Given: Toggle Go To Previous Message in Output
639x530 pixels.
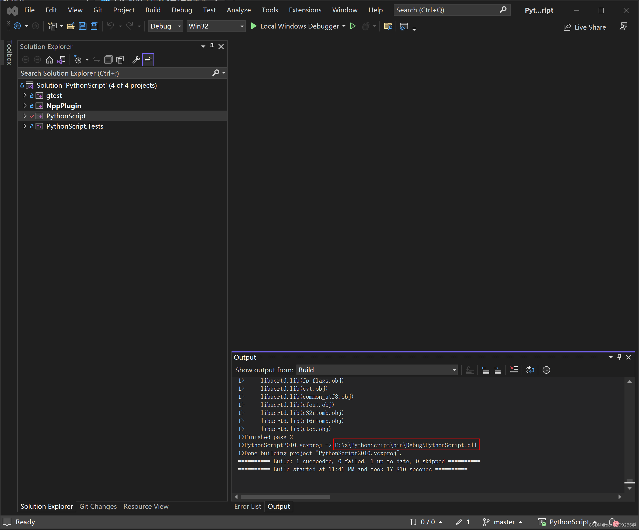Looking at the screenshot, I should click(x=485, y=370).
